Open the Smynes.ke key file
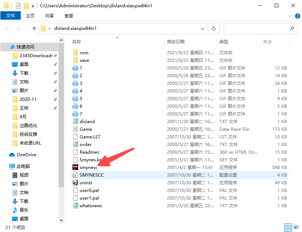Image resolution: width=302 pixels, height=232 pixels. [x=90, y=160]
